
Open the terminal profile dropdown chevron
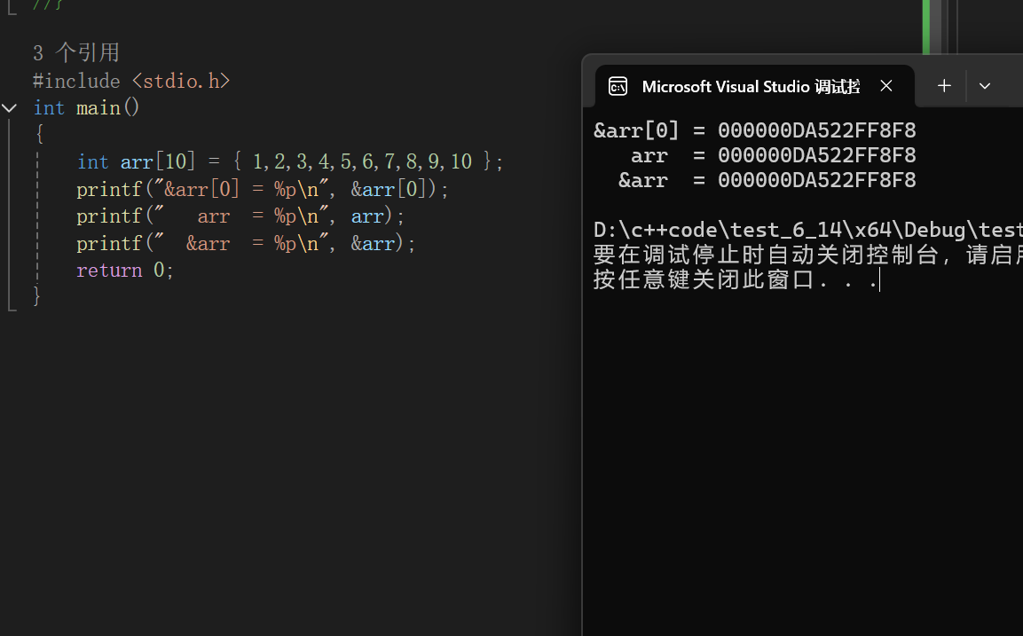pyautogui.click(x=984, y=85)
